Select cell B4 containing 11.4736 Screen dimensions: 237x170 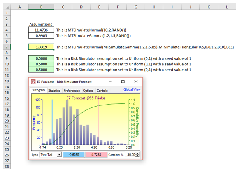pyautogui.click(x=41, y=30)
